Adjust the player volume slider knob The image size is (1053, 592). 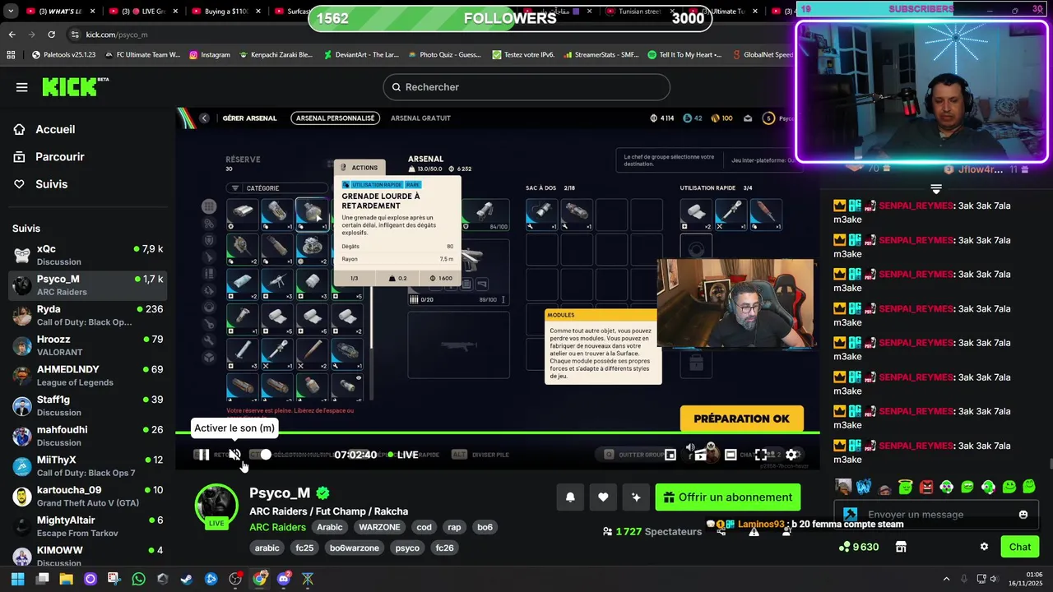[266, 455]
